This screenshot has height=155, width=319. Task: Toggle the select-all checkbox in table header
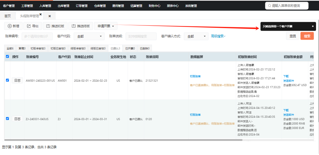pos(7,56)
